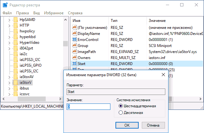
Task: Select the Десятичная radio button
Action: [x=121, y=112]
